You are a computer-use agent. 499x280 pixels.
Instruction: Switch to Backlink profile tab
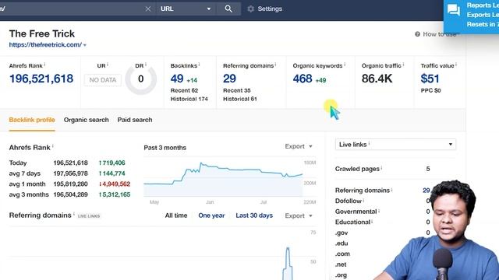tap(32, 120)
